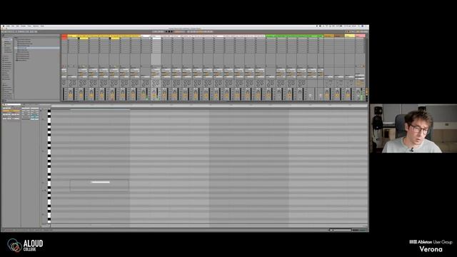457x257 pixels.
Task: Toggle the browser show/hide arrow
Action: point(3,35)
